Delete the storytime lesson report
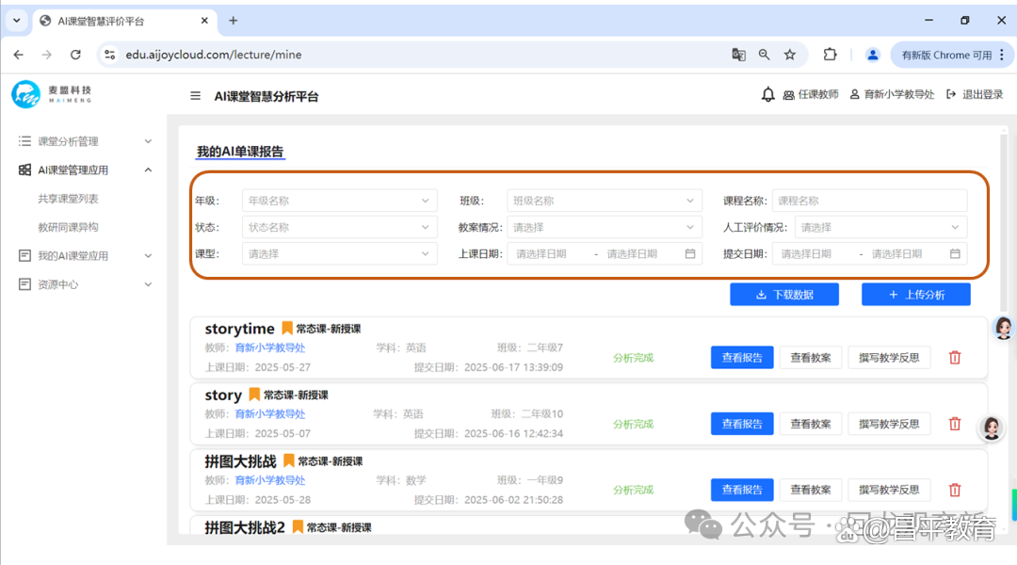Image resolution: width=1017 pixels, height=565 pixels. click(955, 358)
